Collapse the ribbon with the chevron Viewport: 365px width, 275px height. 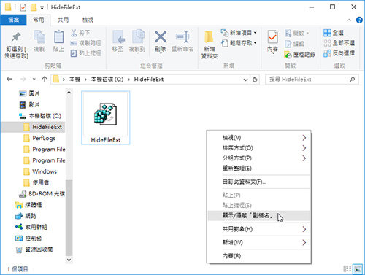[x=349, y=20]
